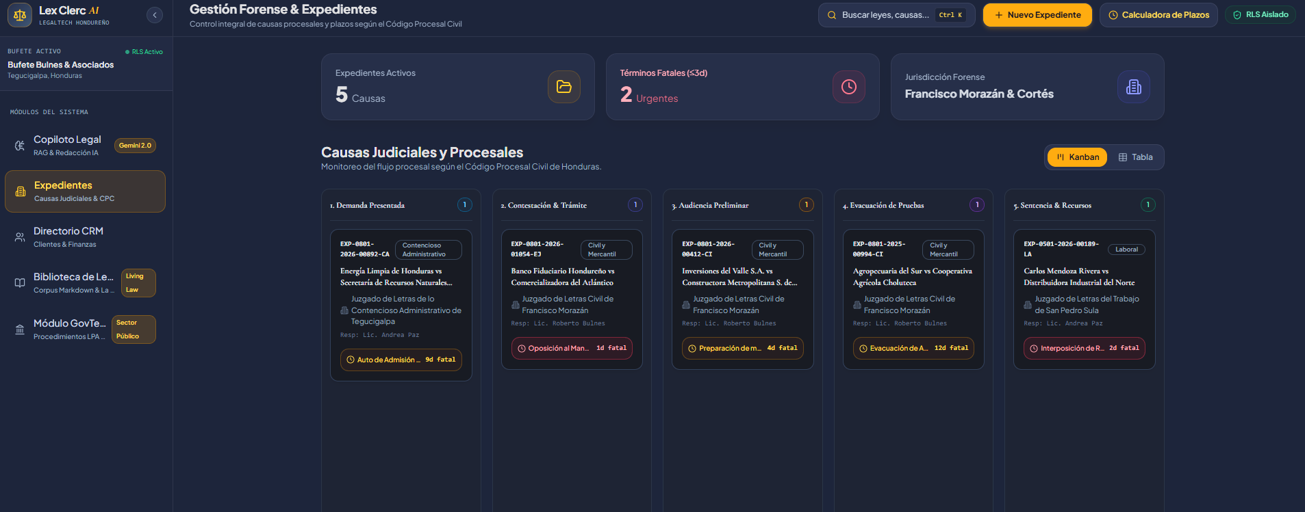Click the Biblioteca de Leyes book icon

[x=20, y=283]
